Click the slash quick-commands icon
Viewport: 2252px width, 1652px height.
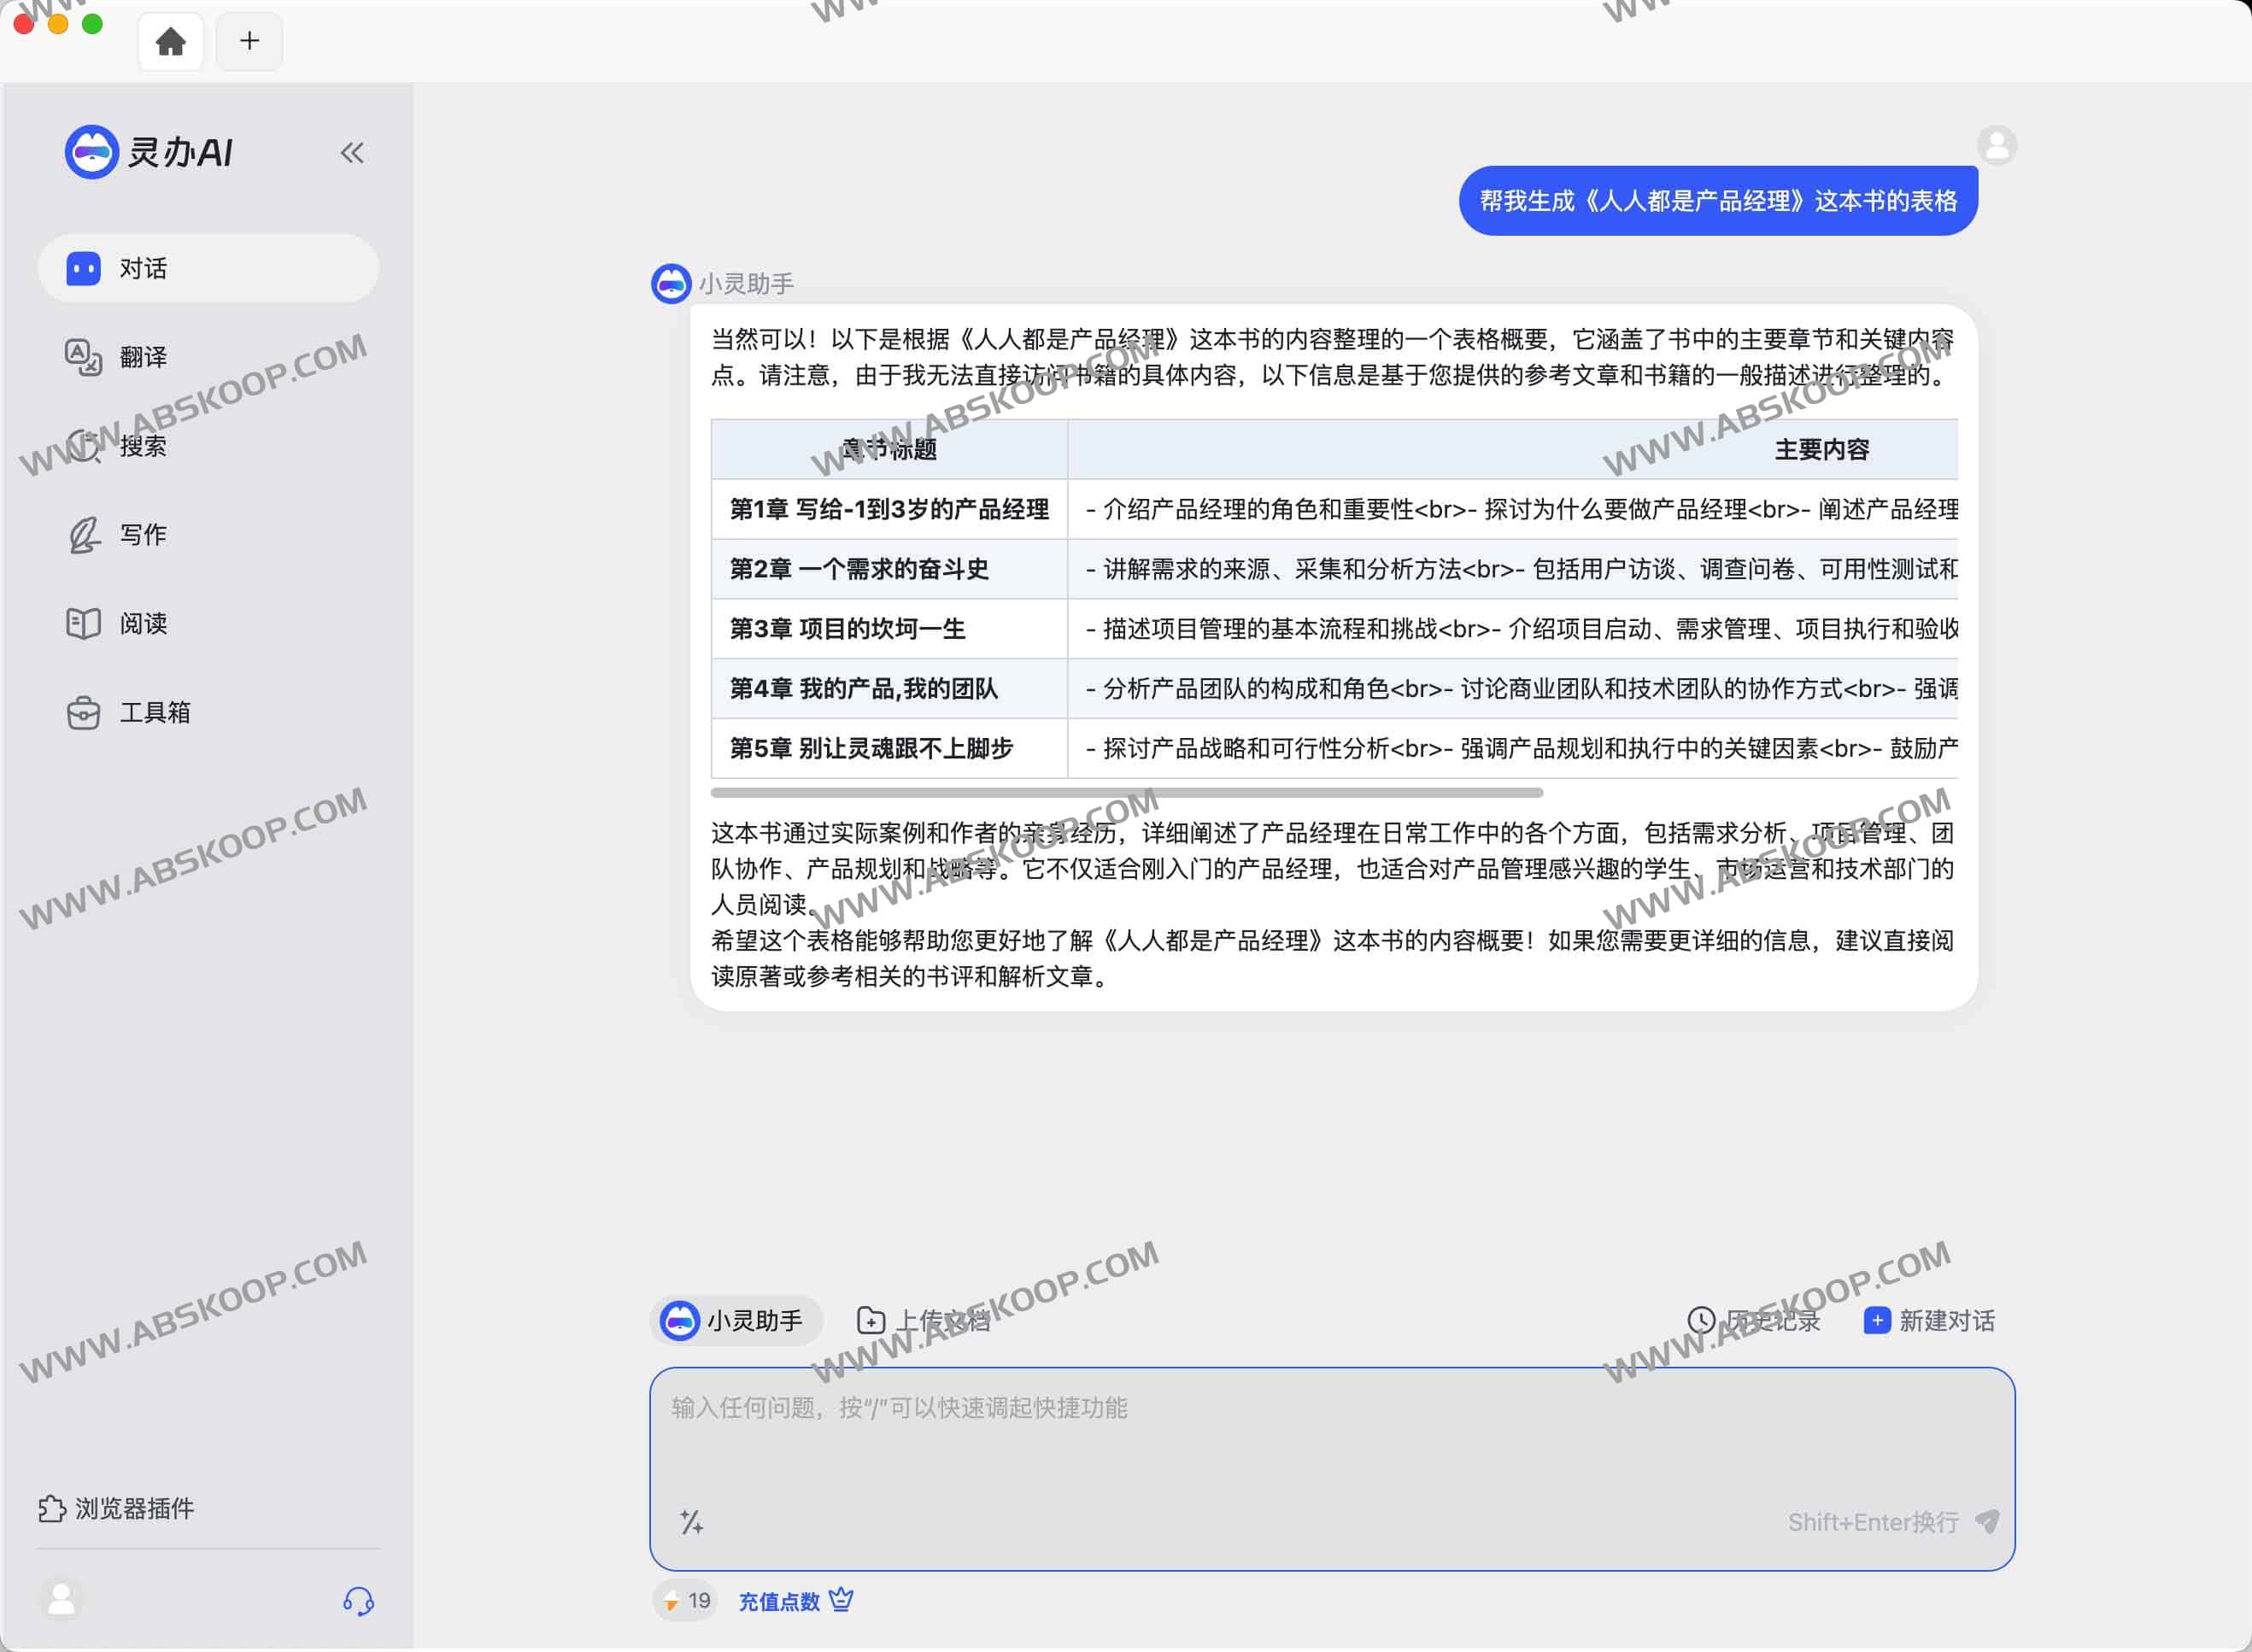click(x=691, y=1522)
